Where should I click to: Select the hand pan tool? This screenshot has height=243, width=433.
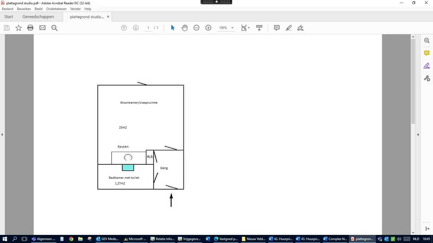pos(185,28)
